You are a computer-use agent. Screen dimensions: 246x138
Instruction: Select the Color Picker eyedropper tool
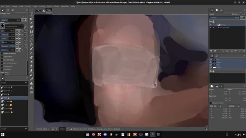(x=32, y=79)
